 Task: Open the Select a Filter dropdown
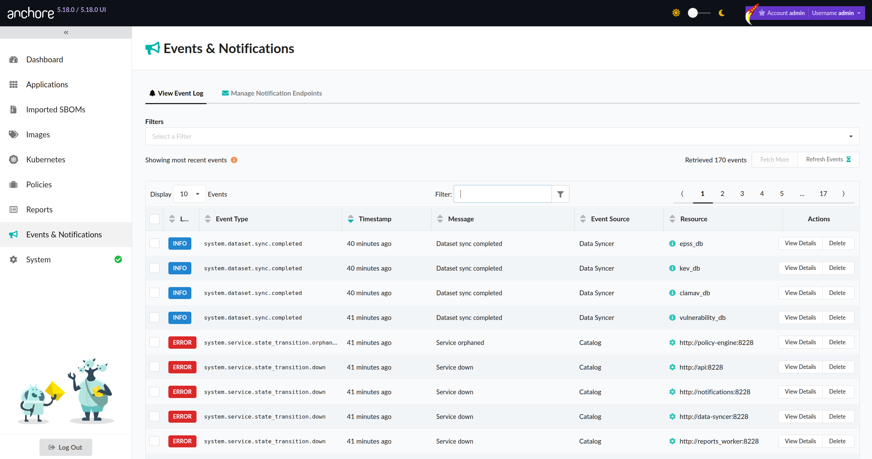click(x=502, y=136)
